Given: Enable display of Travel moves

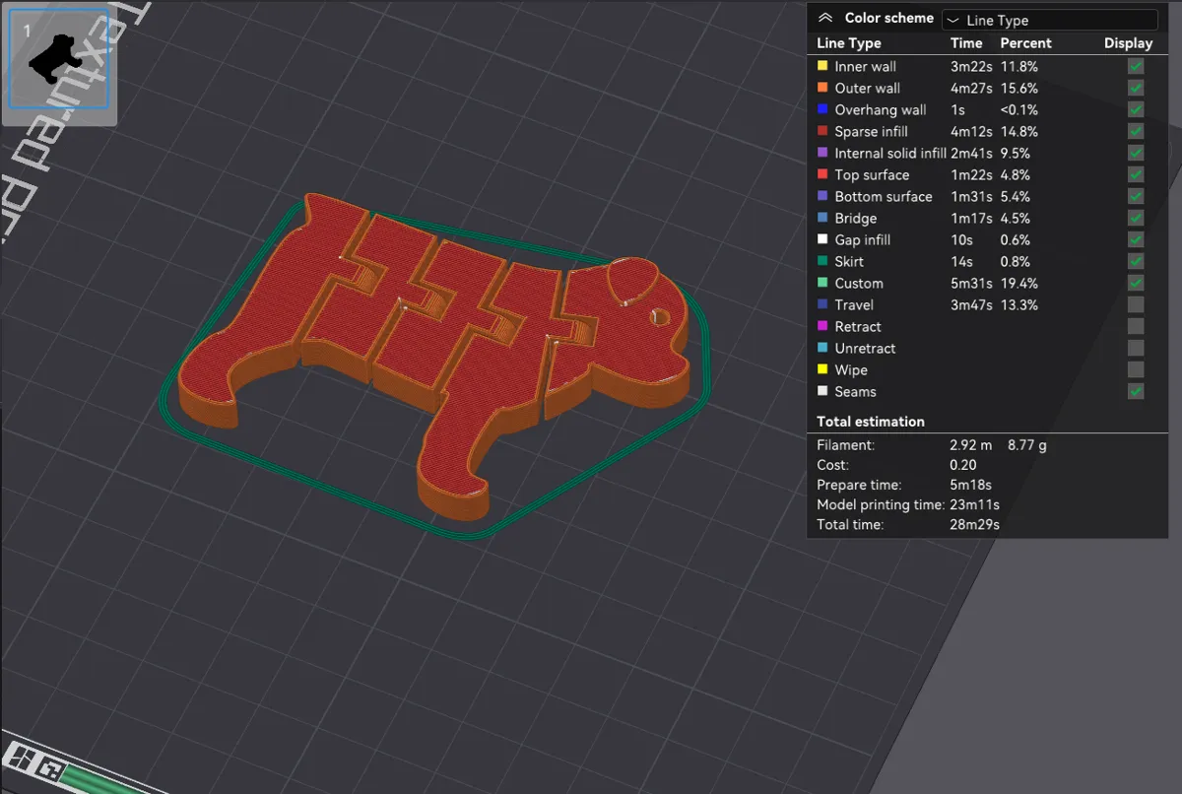Looking at the screenshot, I should point(1136,304).
